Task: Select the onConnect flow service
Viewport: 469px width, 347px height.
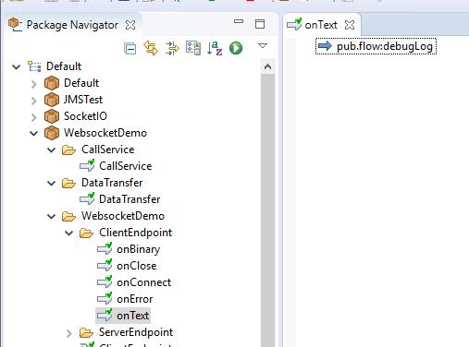Action: (143, 282)
